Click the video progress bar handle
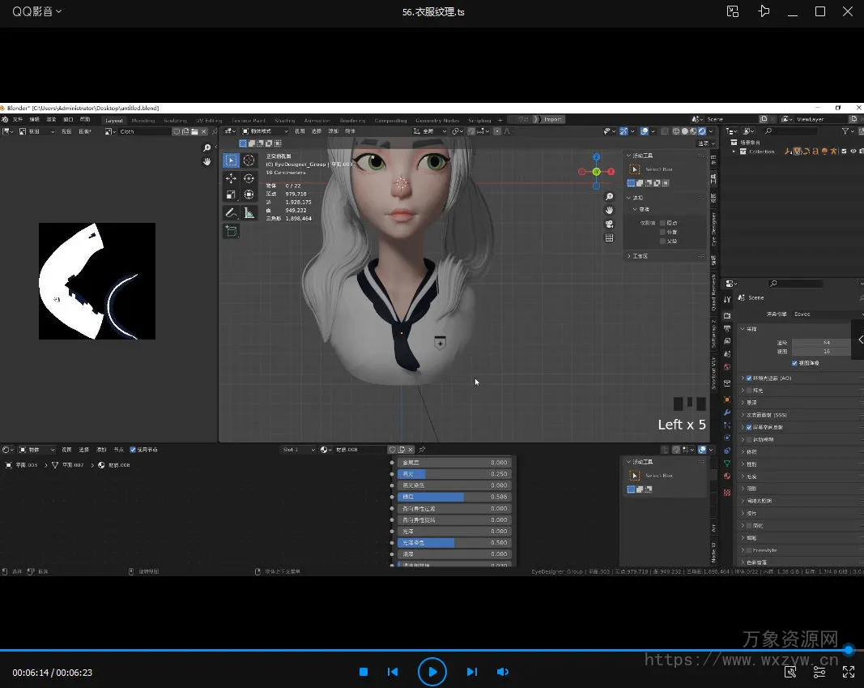Screen dimensions: 864x688 (849, 650)
